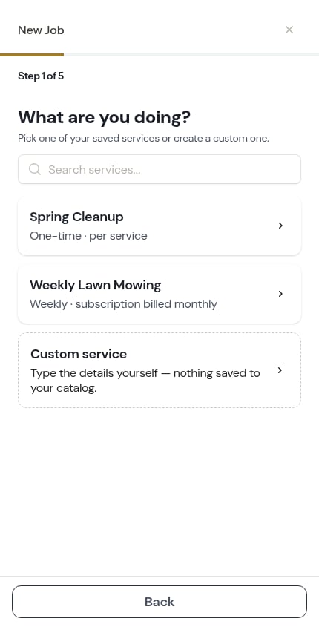Click the Step 1 of 5 indicator
Viewport: 319px width, 627px height.
coord(41,76)
